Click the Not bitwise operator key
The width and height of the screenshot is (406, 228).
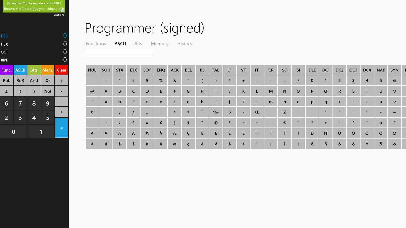48,91
